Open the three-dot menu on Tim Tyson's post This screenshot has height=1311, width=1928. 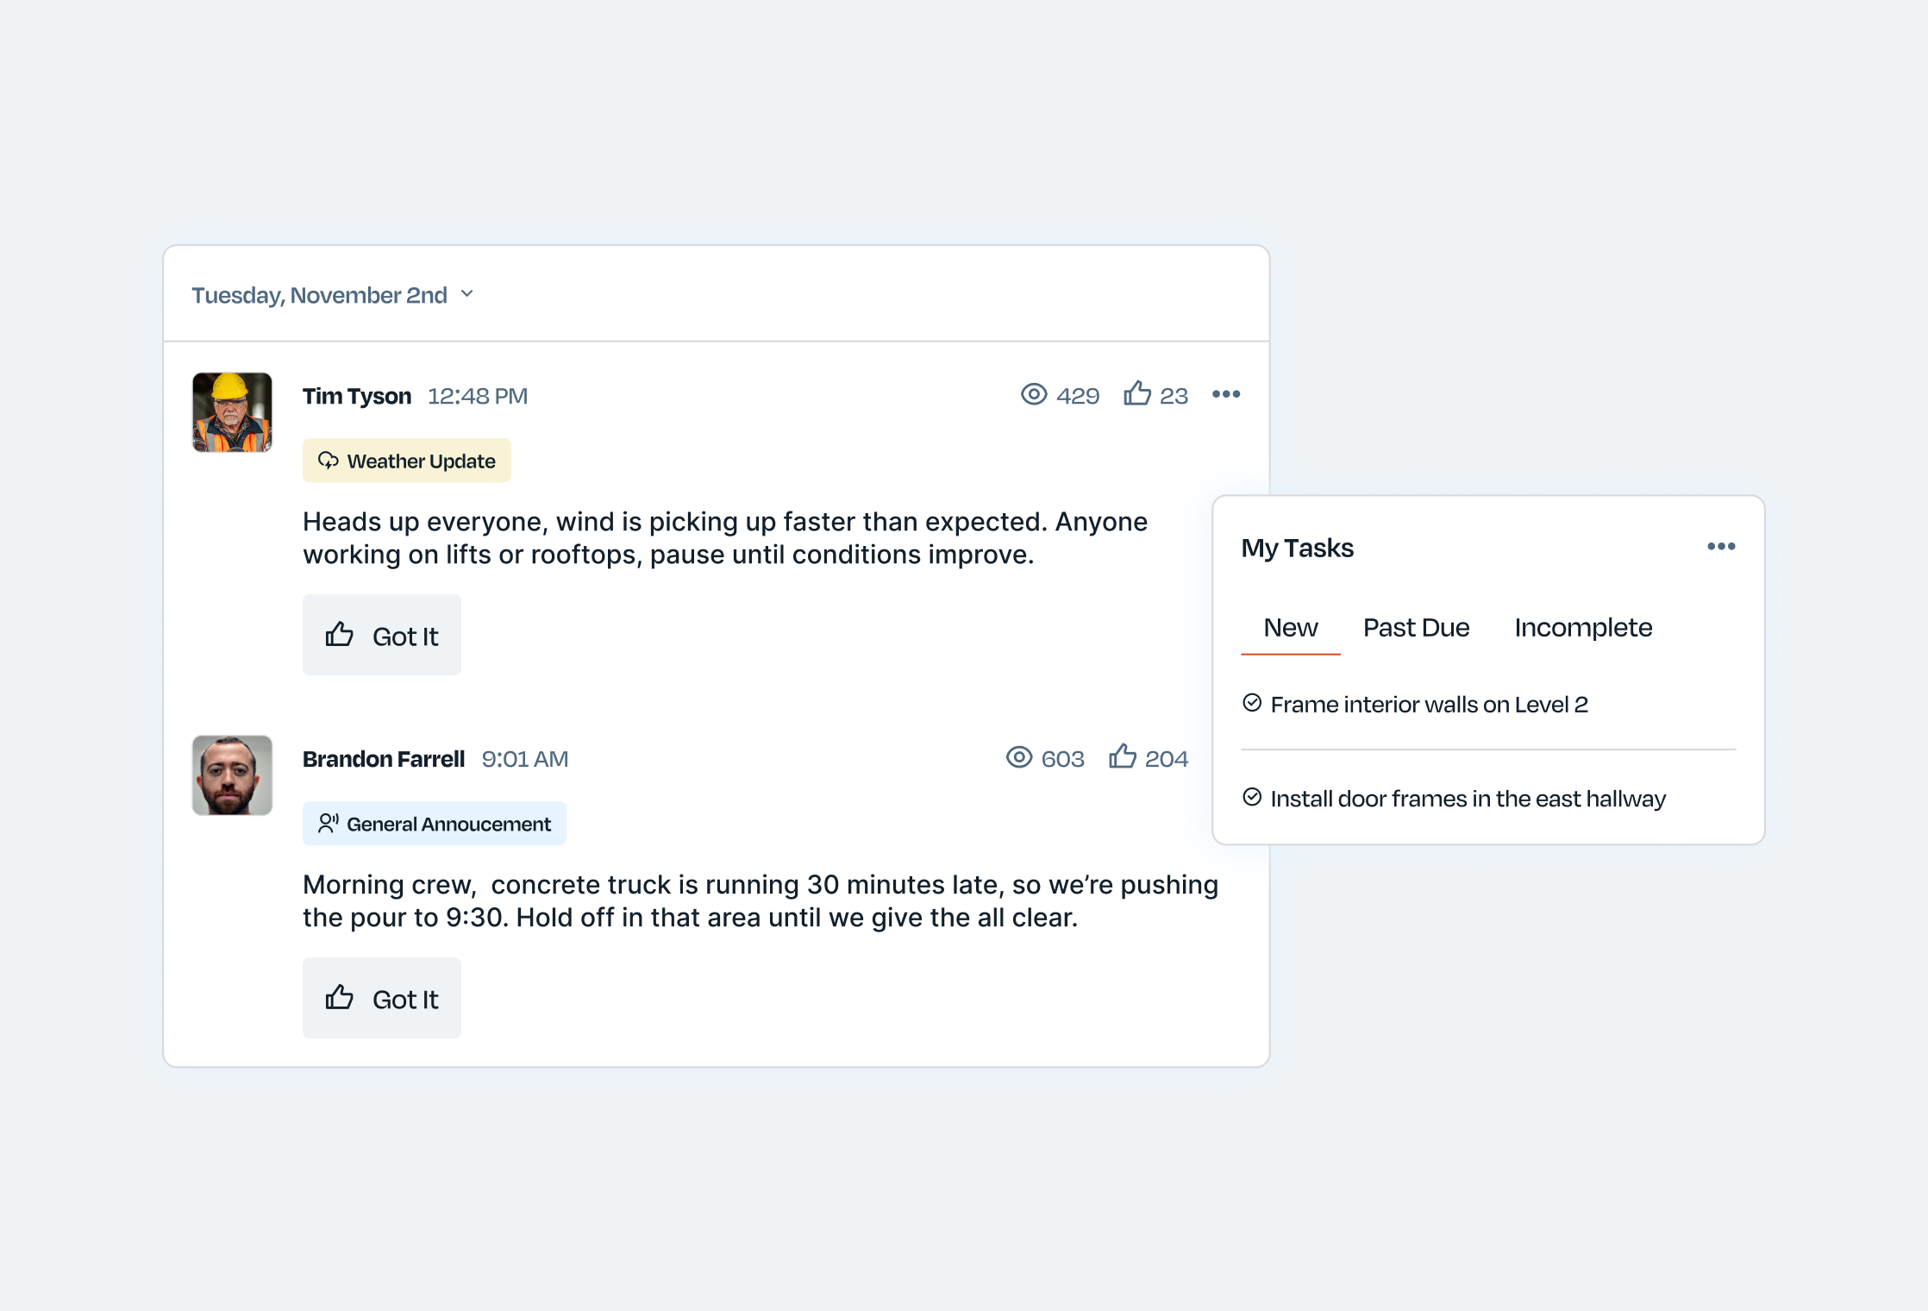(x=1225, y=394)
